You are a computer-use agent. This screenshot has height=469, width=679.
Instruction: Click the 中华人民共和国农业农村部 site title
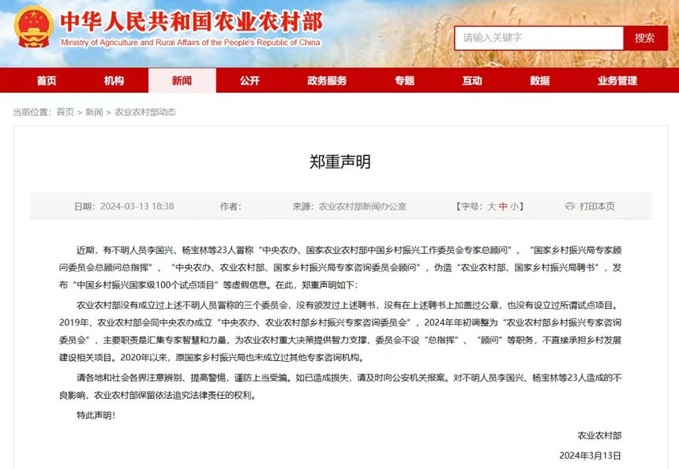[x=191, y=21]
